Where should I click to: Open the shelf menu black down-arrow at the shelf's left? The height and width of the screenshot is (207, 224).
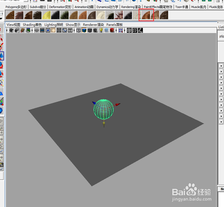click(x=1, y=18)
